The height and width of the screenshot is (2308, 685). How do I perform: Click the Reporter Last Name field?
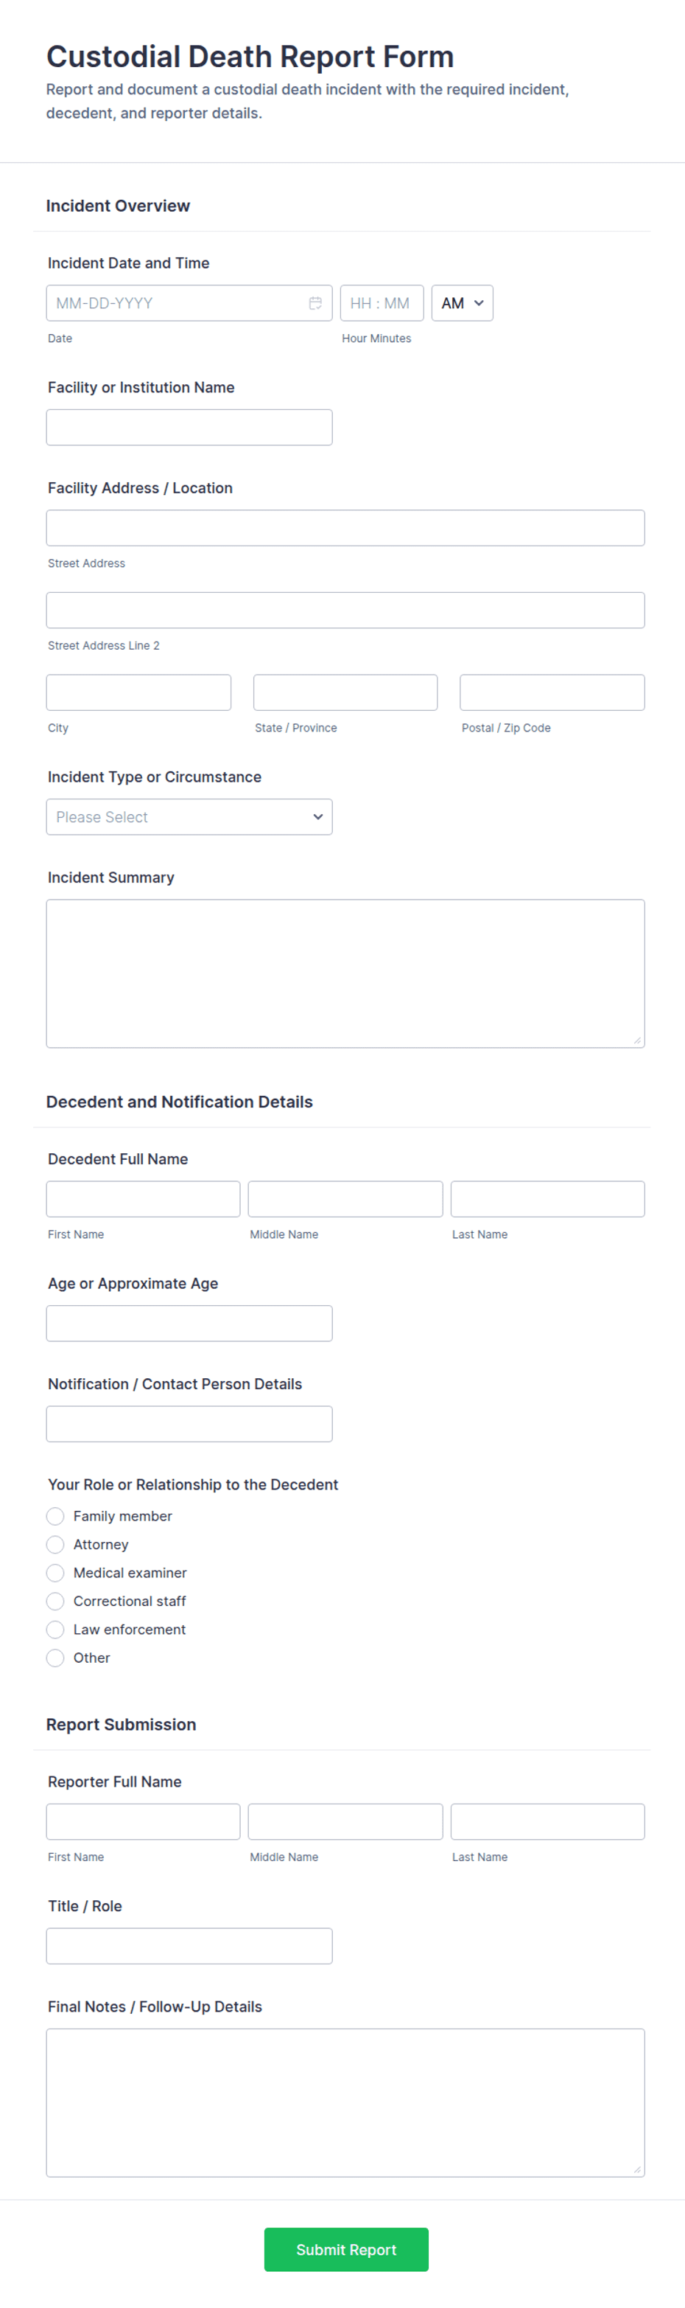[x=548, y=1821]
